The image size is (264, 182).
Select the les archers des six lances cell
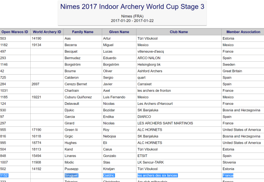[157, 175]
